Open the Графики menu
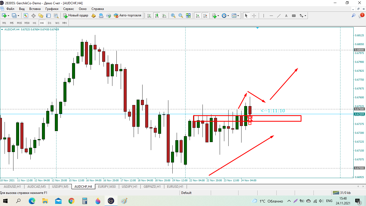The width and height of the screenshot is (366, 206). pos(52,9)
